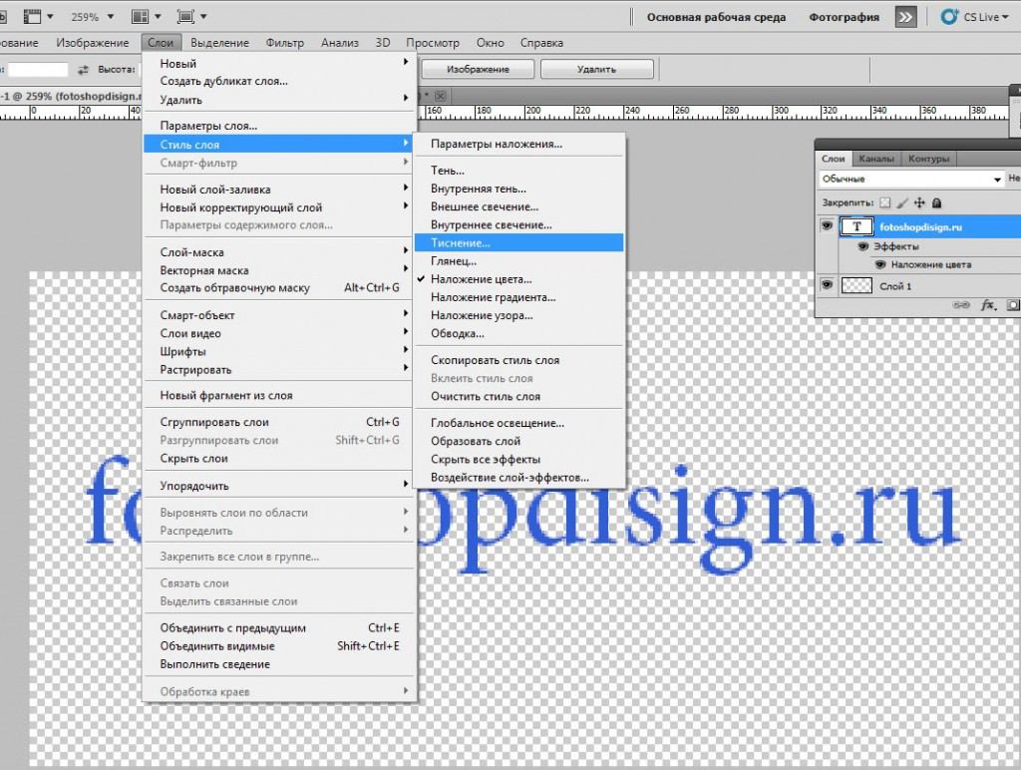This screenshot has width=1021, height=770.
Task: Open the Окно menu
Action: coord(491,42)
